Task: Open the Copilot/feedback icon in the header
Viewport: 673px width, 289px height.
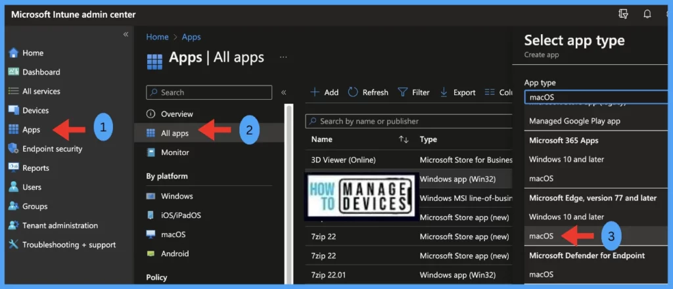Action: coord(623,14)
